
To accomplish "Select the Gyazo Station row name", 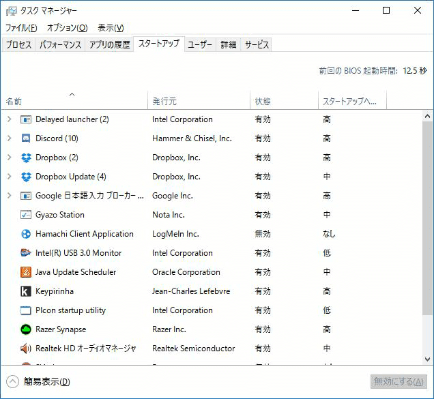I will click(x=60, y=215).
